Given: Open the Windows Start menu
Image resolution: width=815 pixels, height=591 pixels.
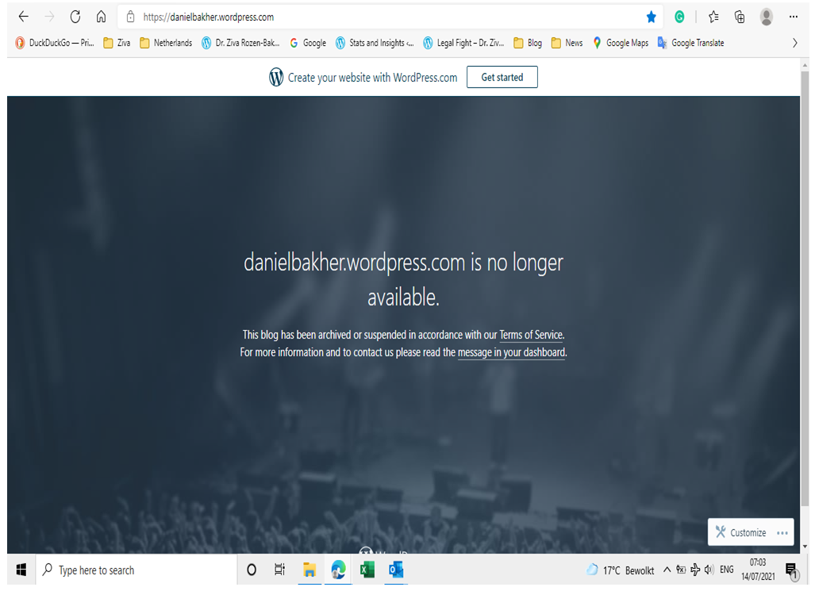Looking at the screenshot, I should coord(21,570).
